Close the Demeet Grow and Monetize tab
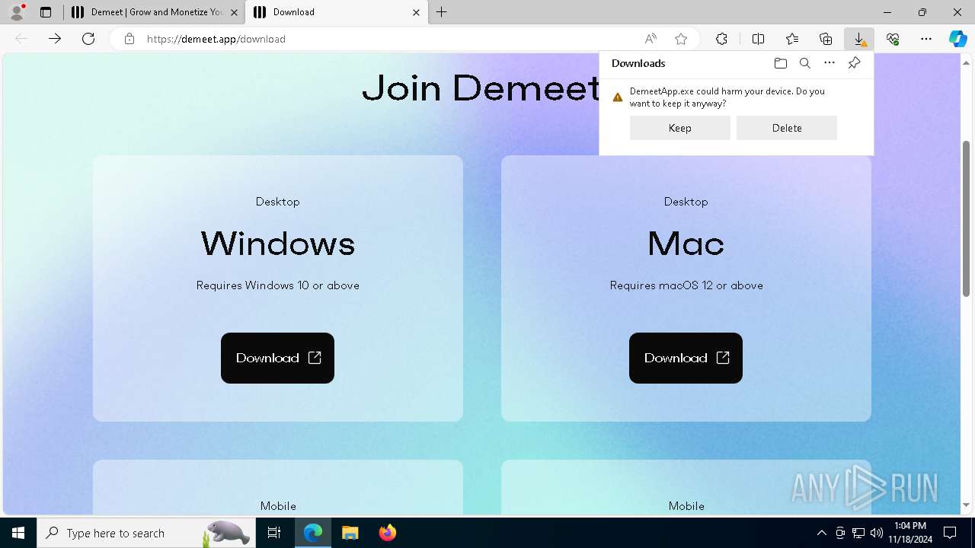 [235, 12]
